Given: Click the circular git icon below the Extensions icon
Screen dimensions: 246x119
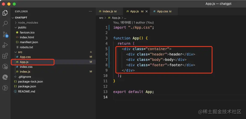Looking at the screenshot, I should (5, 67).
